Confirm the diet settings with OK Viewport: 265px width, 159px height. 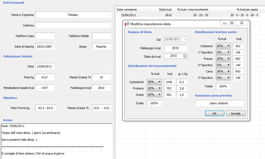[x=215, y=113]
